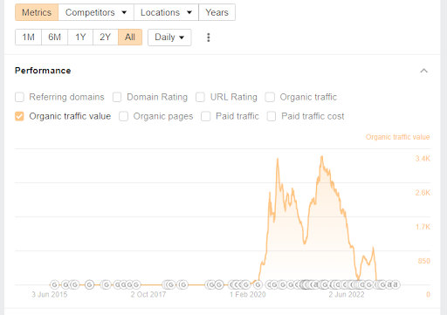Check the Organic traffic checkbox

[270, 97]
